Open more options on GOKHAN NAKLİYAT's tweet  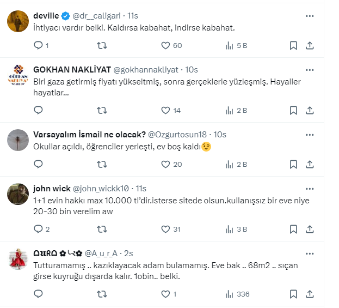tap(310, 70)
